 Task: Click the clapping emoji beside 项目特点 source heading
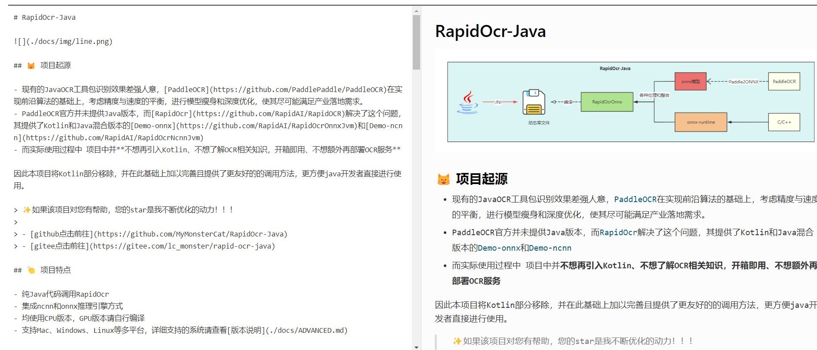[x=31, y=270]
